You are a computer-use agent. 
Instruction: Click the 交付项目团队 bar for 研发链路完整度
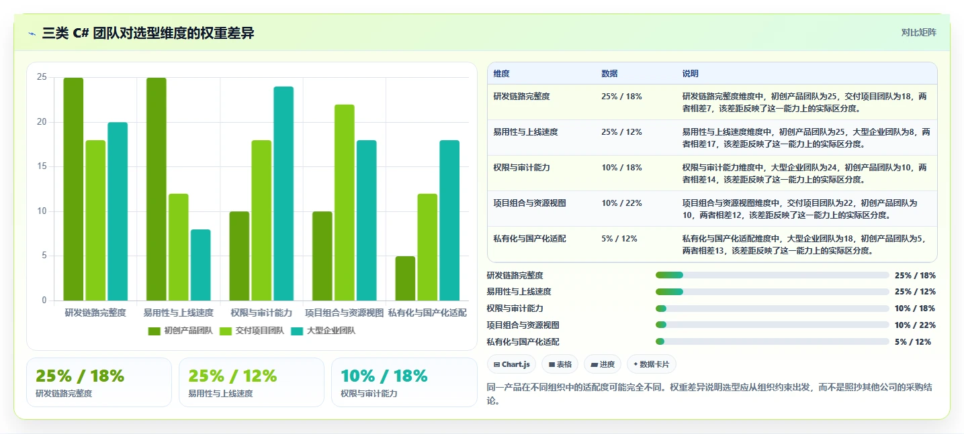pyautogui.click(x=95, y=221)
